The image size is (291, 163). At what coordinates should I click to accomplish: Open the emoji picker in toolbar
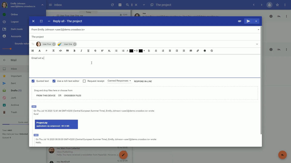(x=205, y=51)
